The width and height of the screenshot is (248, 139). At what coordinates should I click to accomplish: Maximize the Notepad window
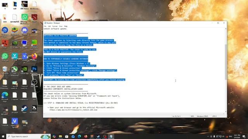pyautogui.click(x=218, y=23)
